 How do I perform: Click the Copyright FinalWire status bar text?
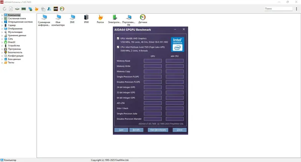pyautogui.click(x=110, y=160)
